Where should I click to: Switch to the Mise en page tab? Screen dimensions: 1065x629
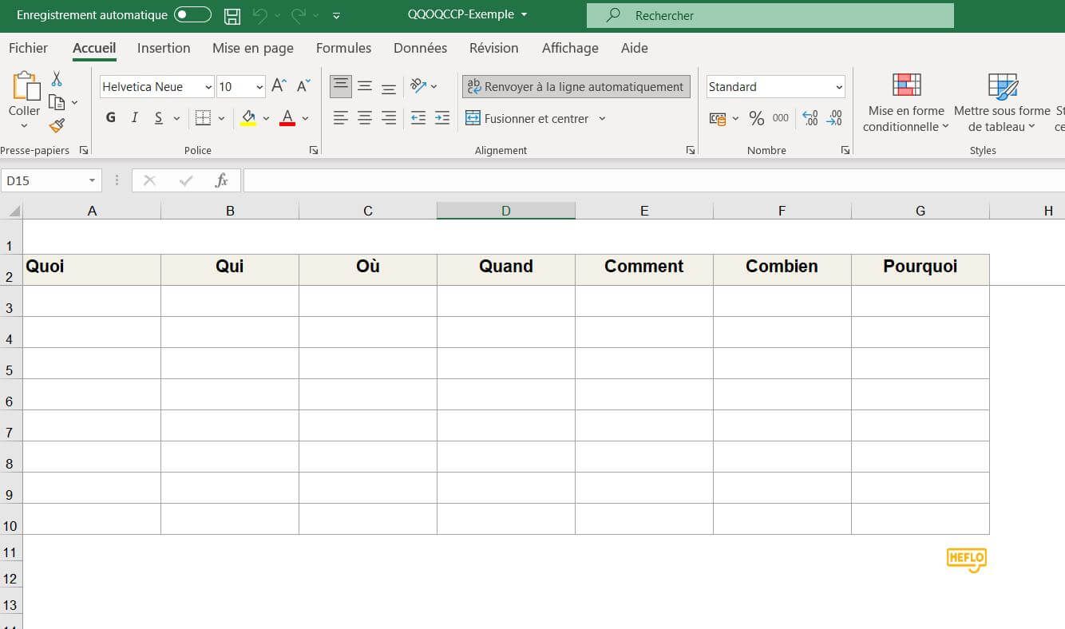click(x=253, y=48)
